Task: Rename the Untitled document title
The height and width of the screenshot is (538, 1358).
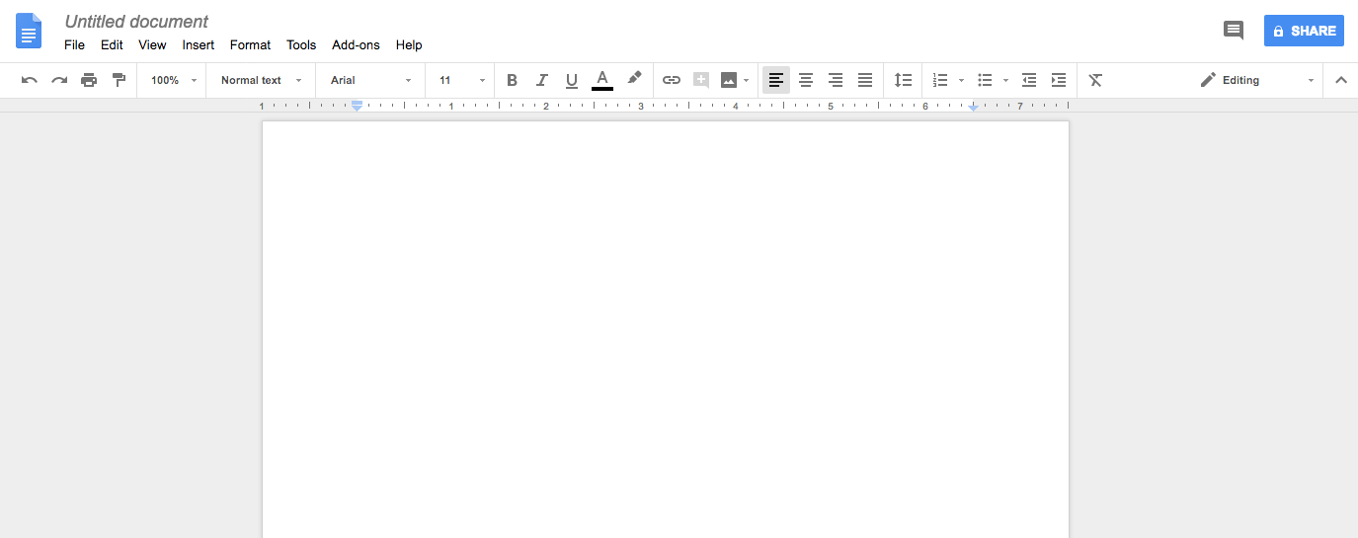Action: [x=136, y=21]
